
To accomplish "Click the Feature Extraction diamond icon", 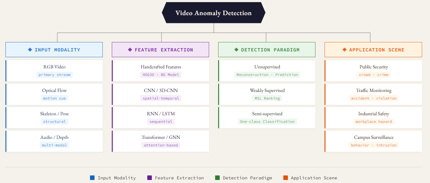I will [x=130, y=50].
